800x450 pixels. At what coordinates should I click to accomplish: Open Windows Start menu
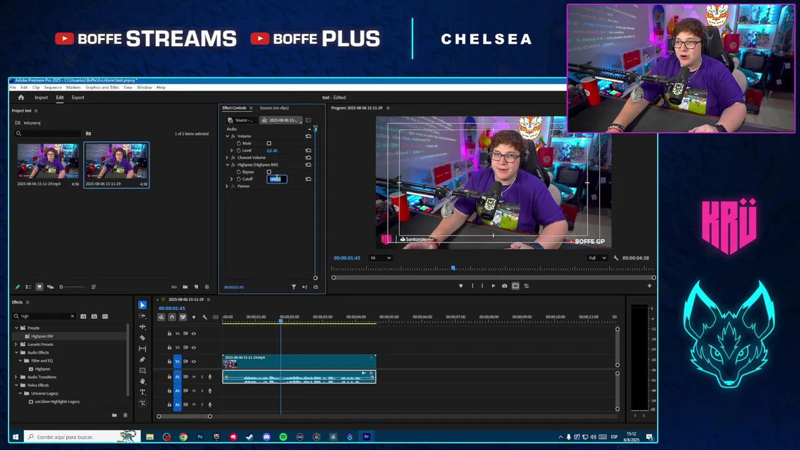[15, 437]
